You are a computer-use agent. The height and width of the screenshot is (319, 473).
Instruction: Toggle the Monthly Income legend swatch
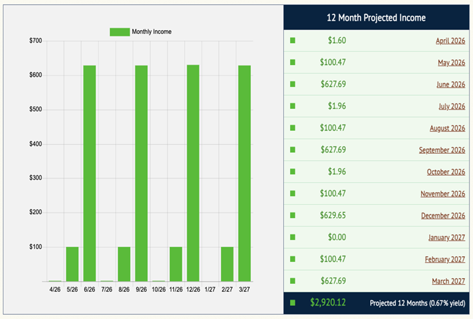click(119, 31)
